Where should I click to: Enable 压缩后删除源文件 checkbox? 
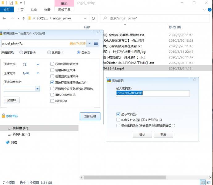pyautogui.click(x=52, y=64)
